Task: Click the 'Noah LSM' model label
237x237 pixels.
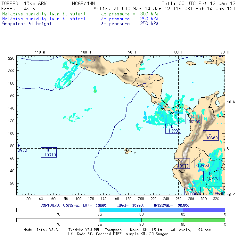Action: tap(139, 230)
